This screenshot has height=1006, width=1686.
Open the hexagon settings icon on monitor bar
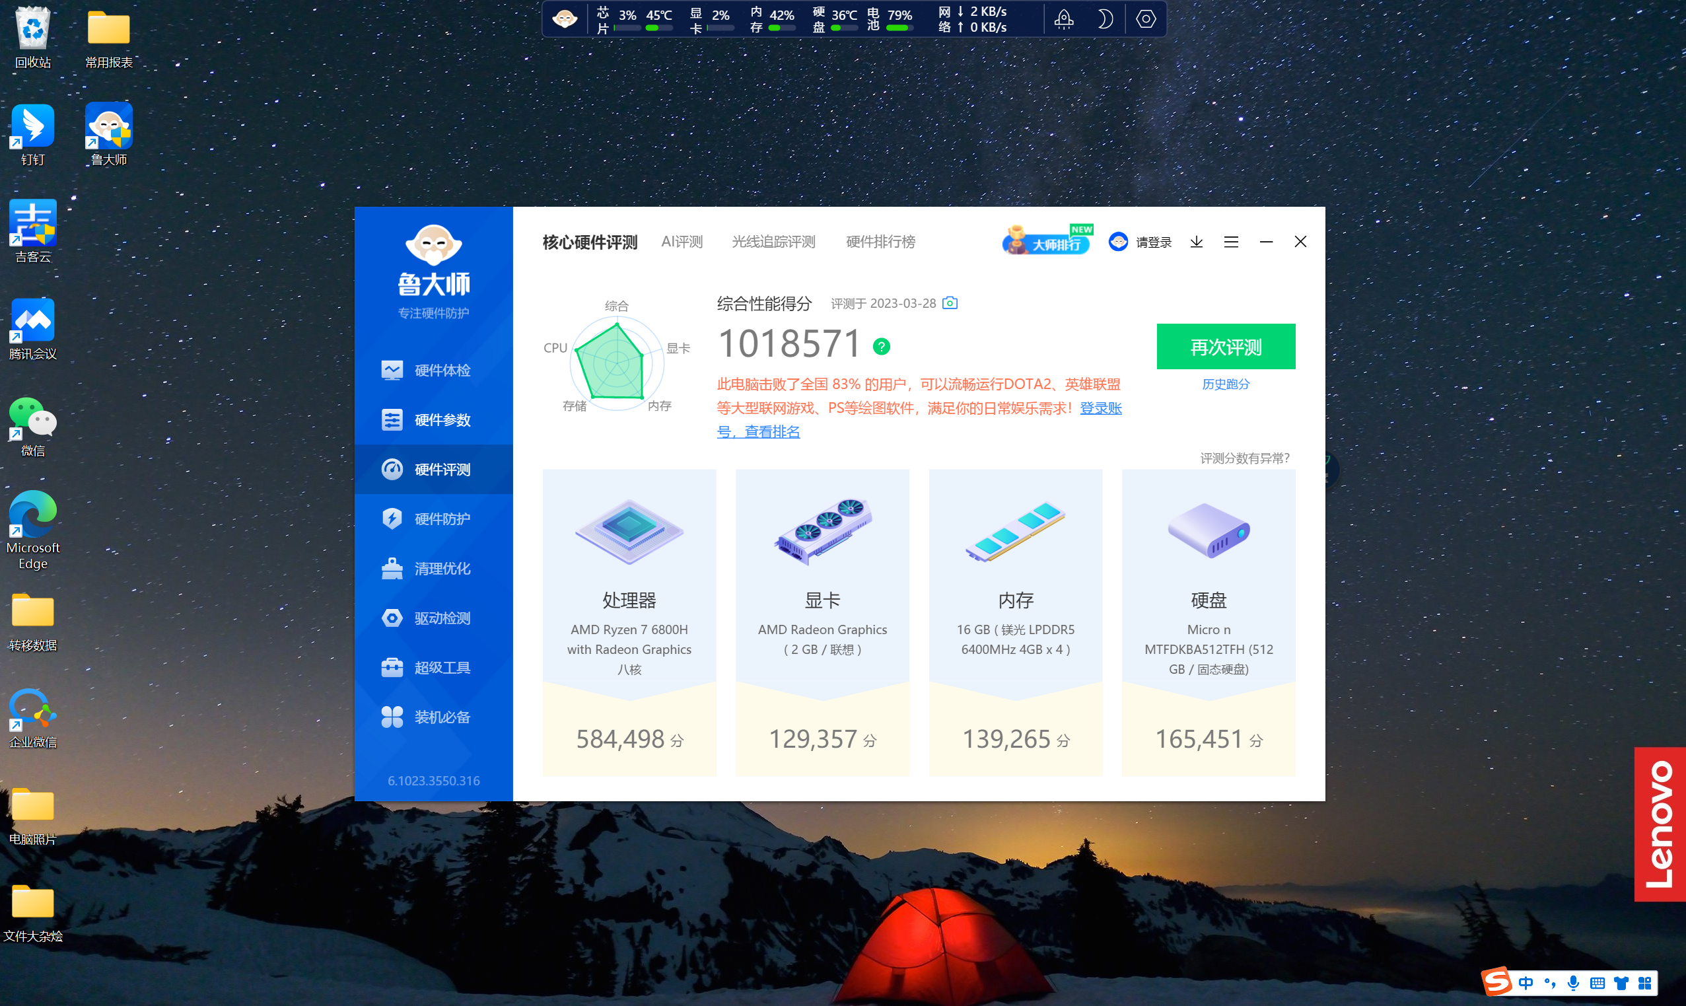pyautogui.click(x=1146, y=18)
